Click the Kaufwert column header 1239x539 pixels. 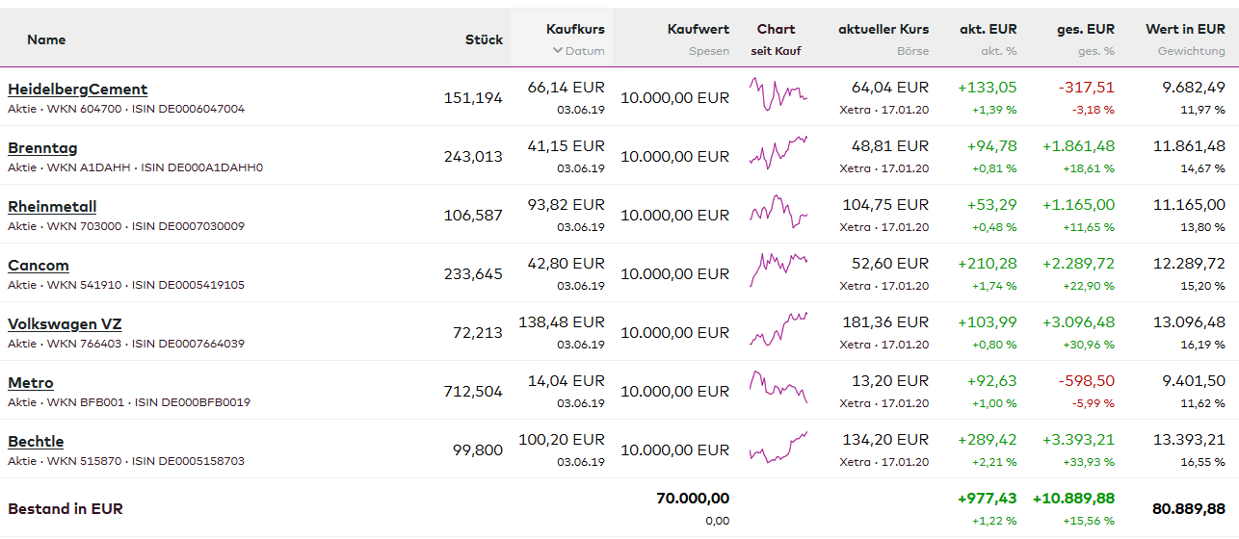point(698,30)
